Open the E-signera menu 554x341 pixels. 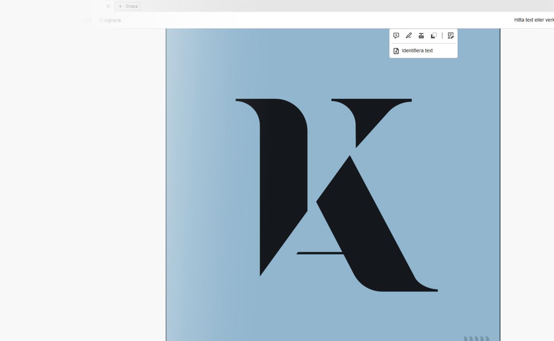(x=110, y=20)
